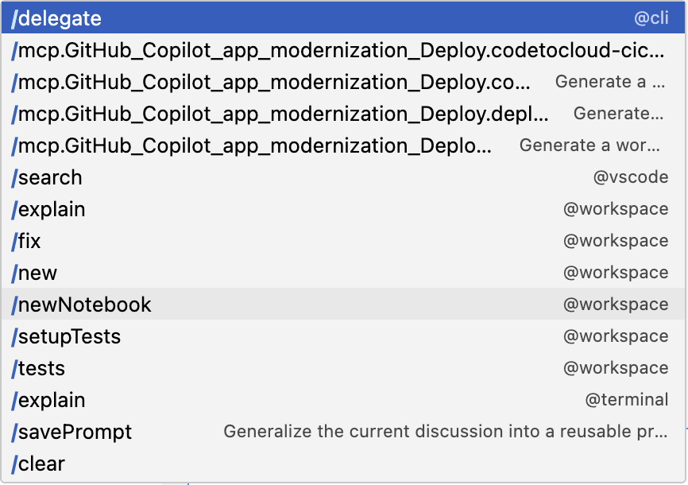Click the @workspace label beside /newNotebook

pyautogui.click(x=616, y=305)
